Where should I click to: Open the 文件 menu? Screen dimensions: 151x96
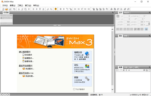coord(5,6)
